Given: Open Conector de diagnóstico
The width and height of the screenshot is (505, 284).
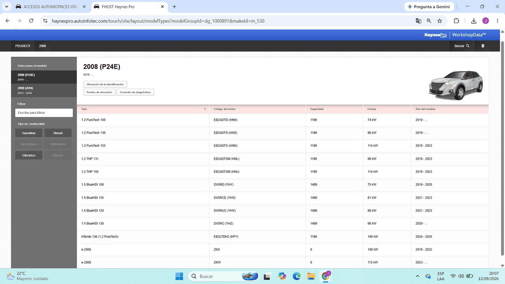Looking at the screenshot, I should tap(135, 92).
